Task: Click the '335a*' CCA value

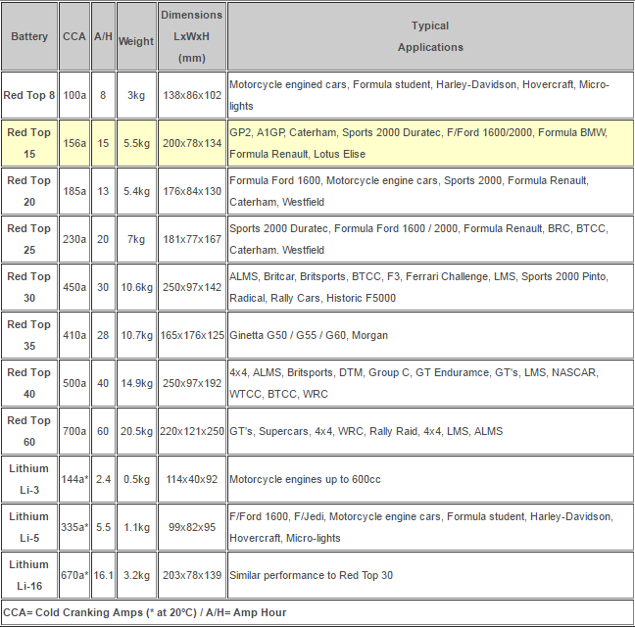Action: click(x=74, y=527)
